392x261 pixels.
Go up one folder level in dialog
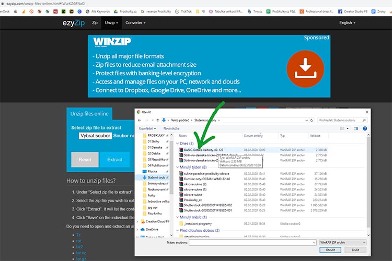click(158, 121)
